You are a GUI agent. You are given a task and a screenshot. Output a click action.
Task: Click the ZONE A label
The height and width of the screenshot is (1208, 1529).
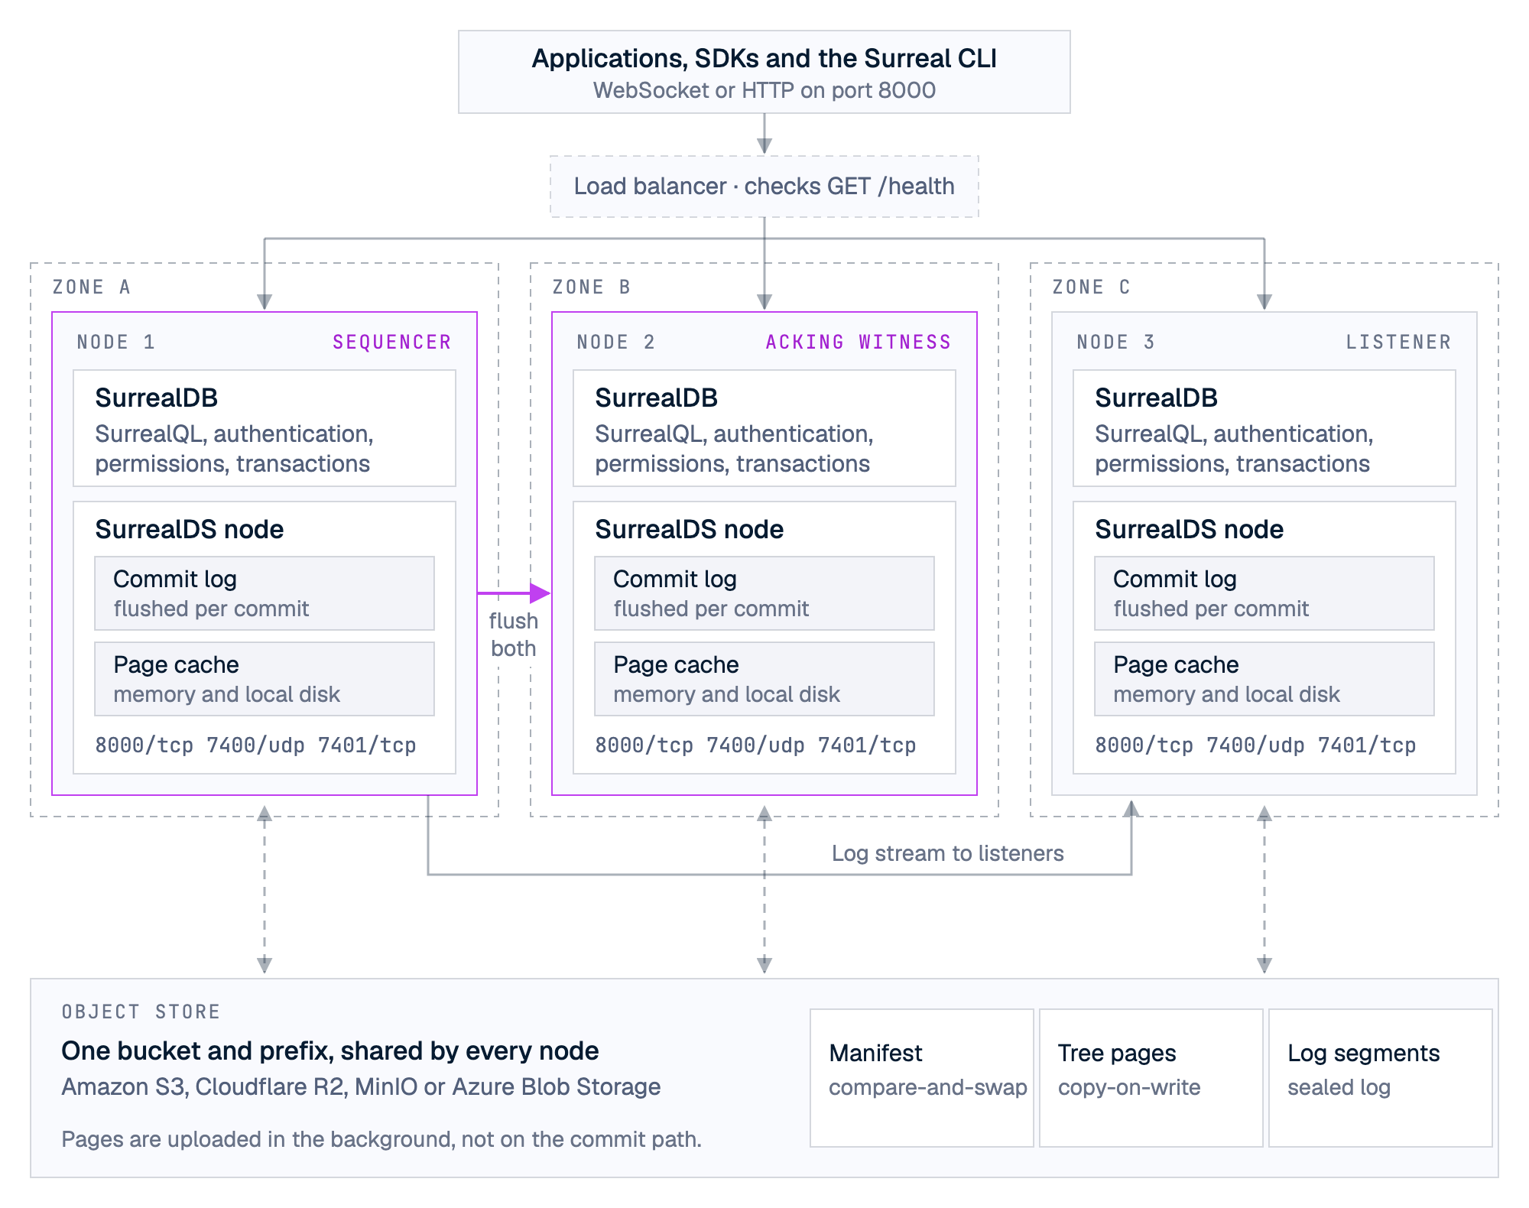pyautogui.click(x=92, y=287)
